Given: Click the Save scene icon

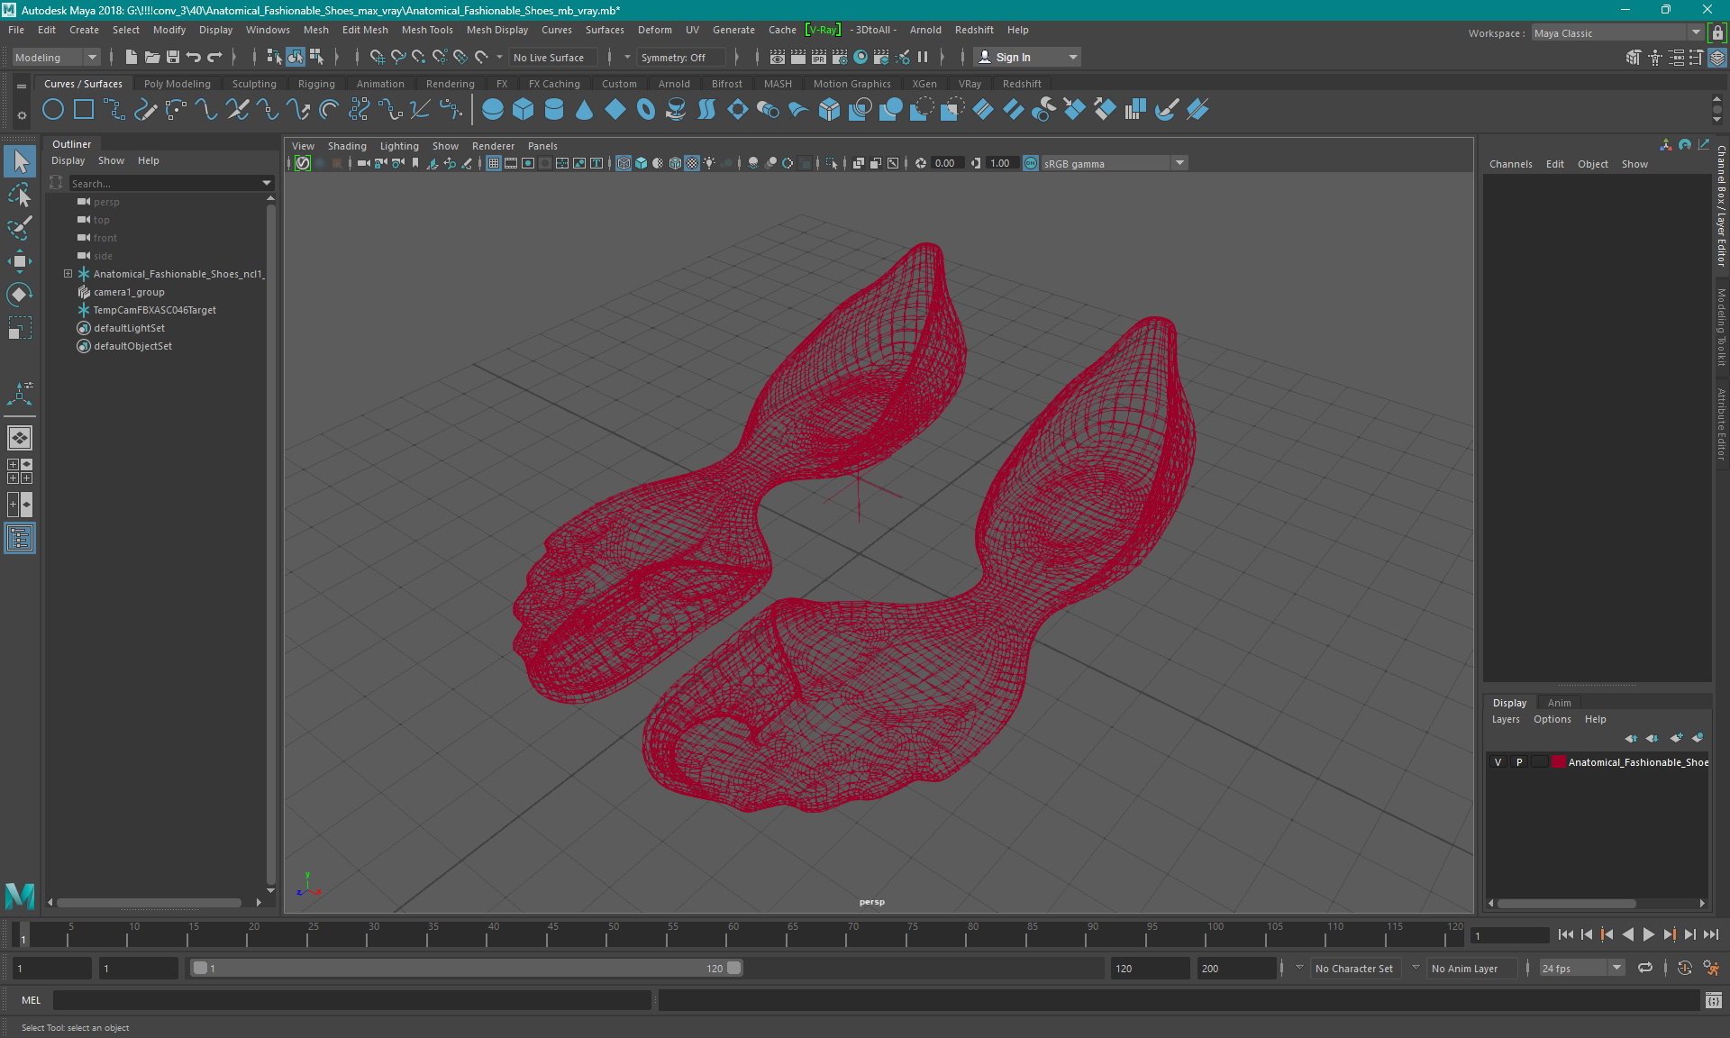Looking at the screenshot, I should 173,57.
